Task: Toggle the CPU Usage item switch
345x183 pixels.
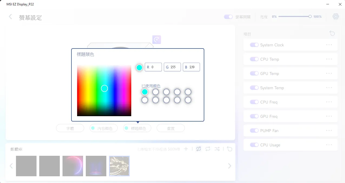Action: tap(254, 145)
